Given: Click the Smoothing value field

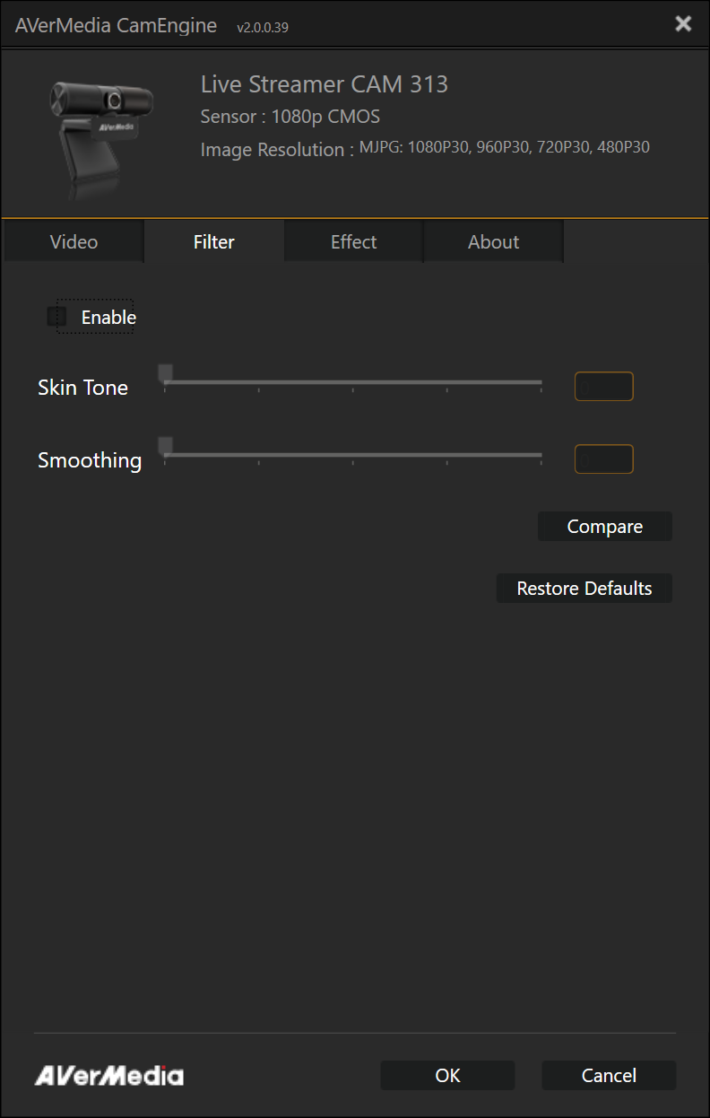Looking at the screenshot, I should click(604, 459).
